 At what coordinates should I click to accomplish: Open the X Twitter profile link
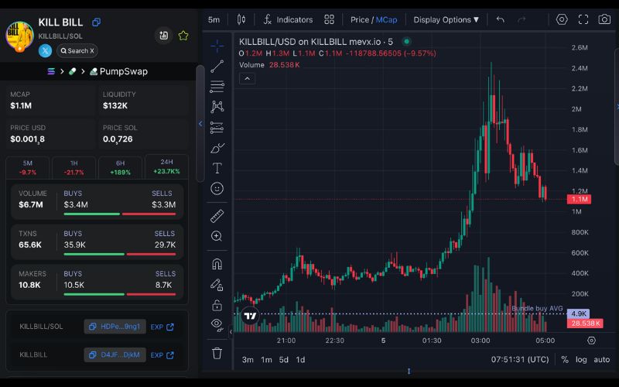click(45, 50)
